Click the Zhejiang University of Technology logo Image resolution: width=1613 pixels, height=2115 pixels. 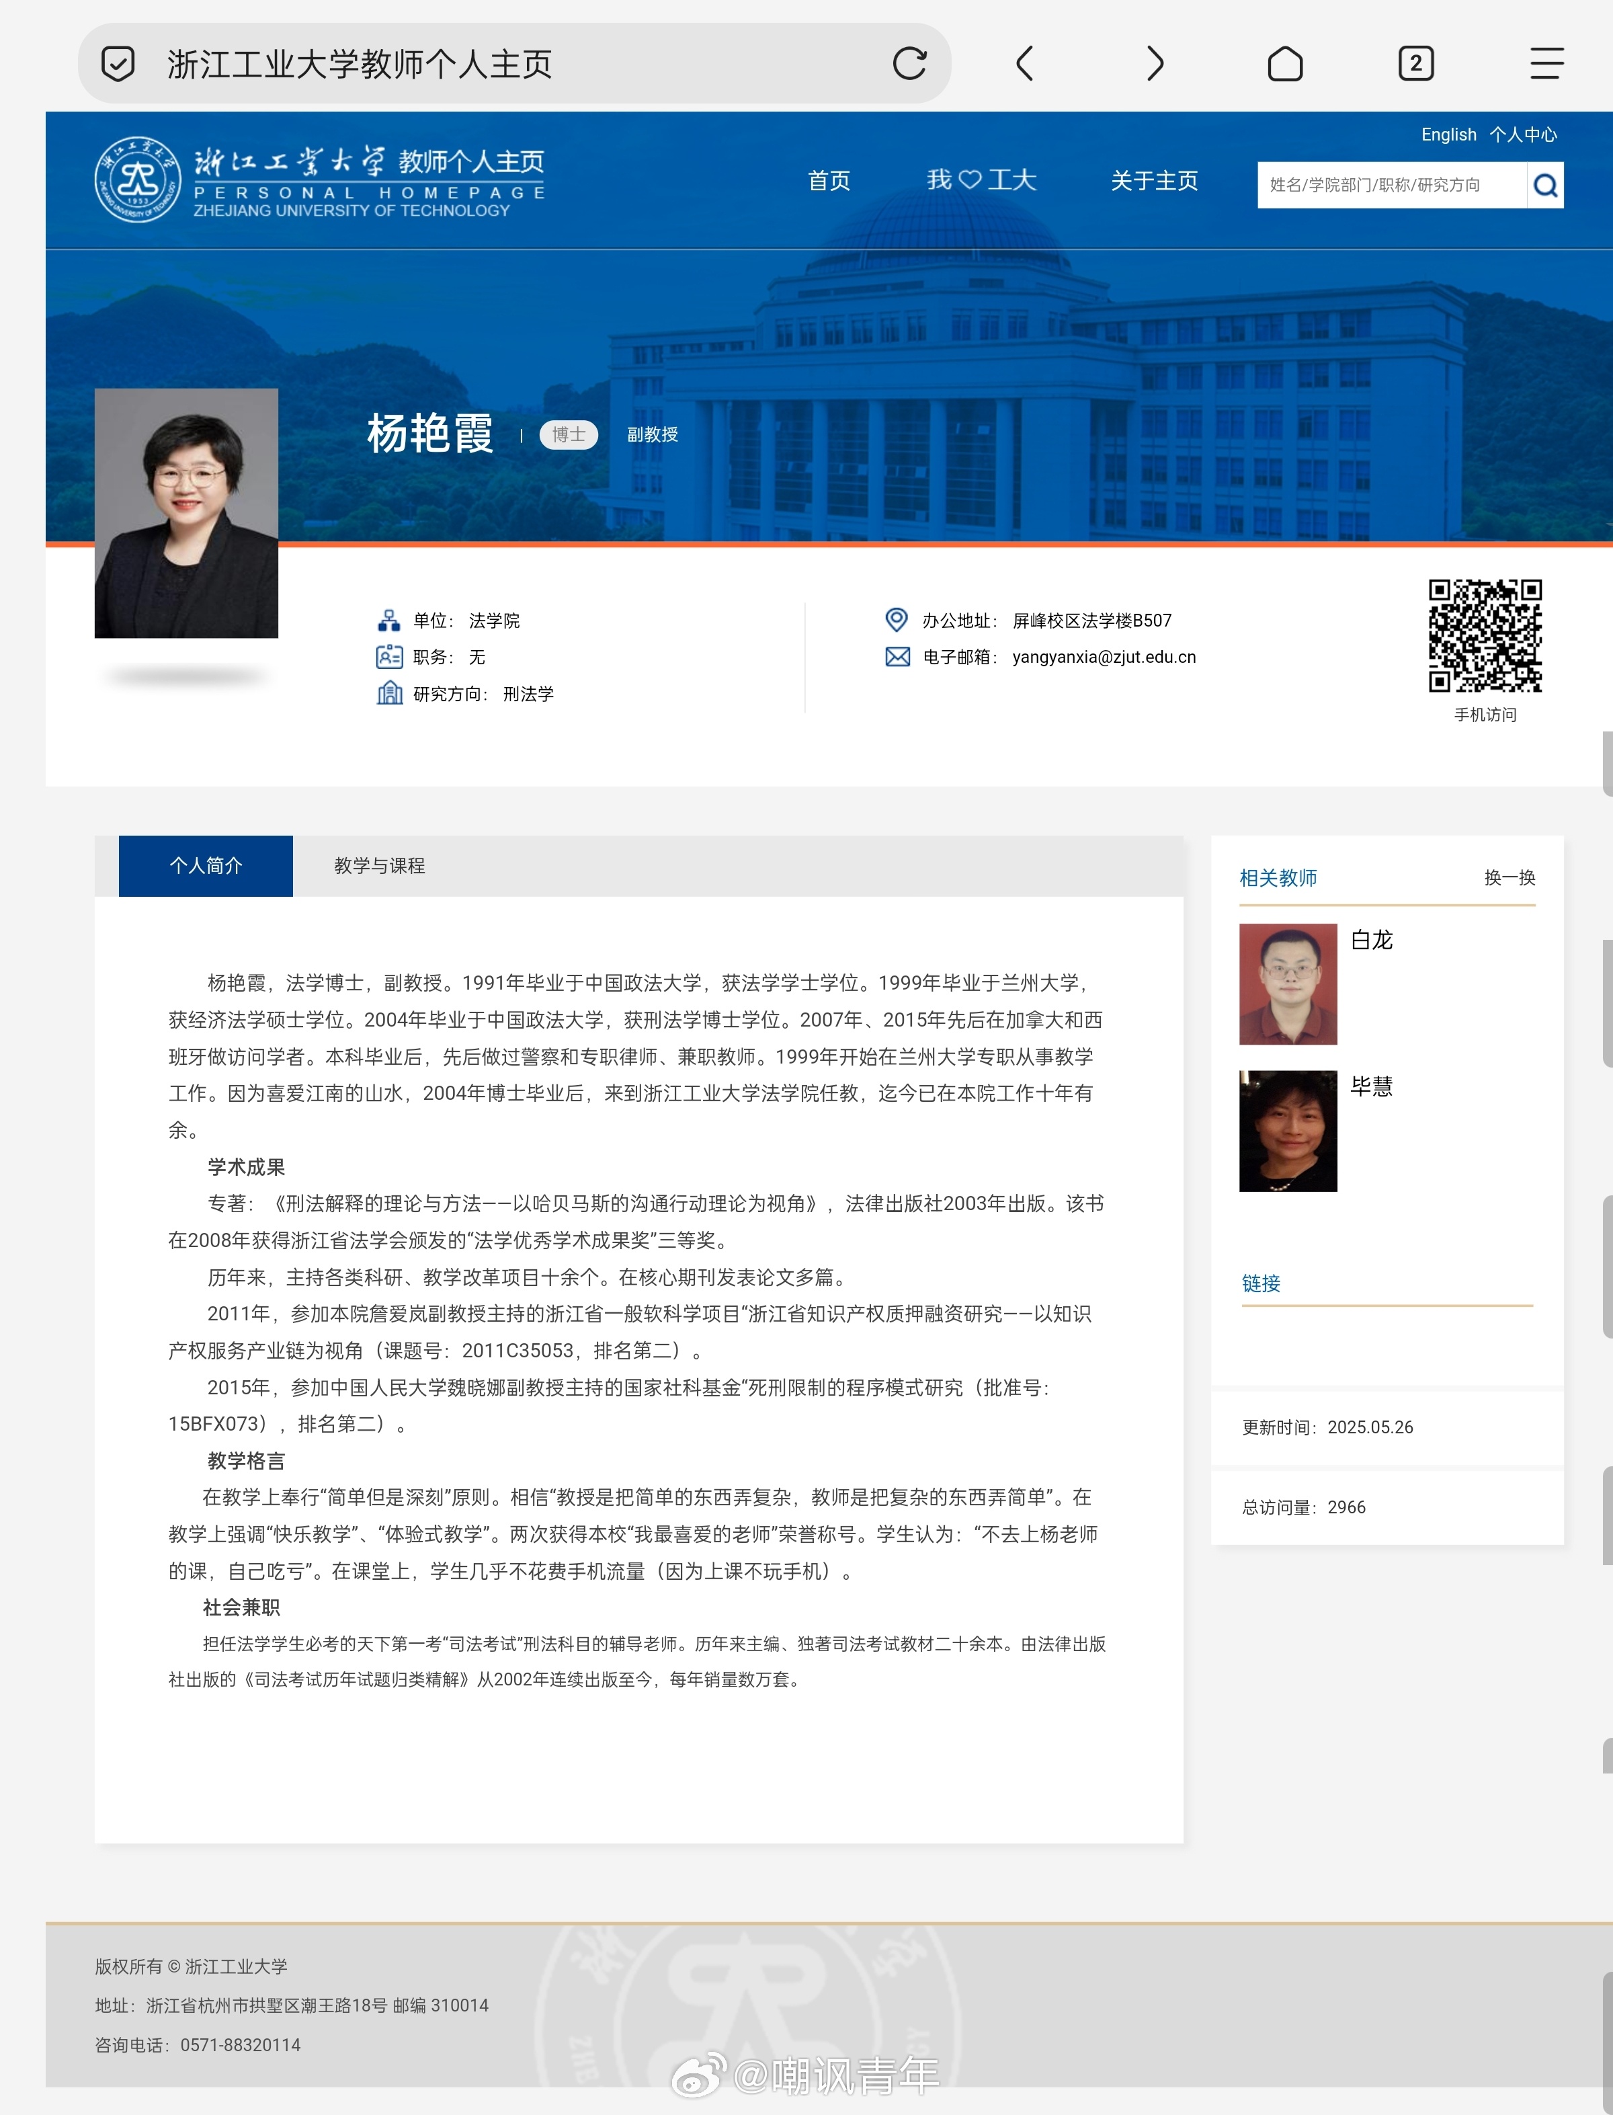[321, 179]
